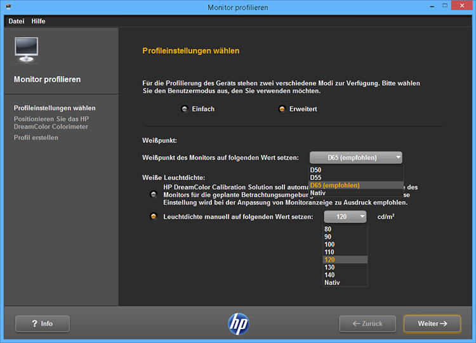Pick D55 from white point list
The height and width of the screenshot is (343, 476).
click(356, 178)
